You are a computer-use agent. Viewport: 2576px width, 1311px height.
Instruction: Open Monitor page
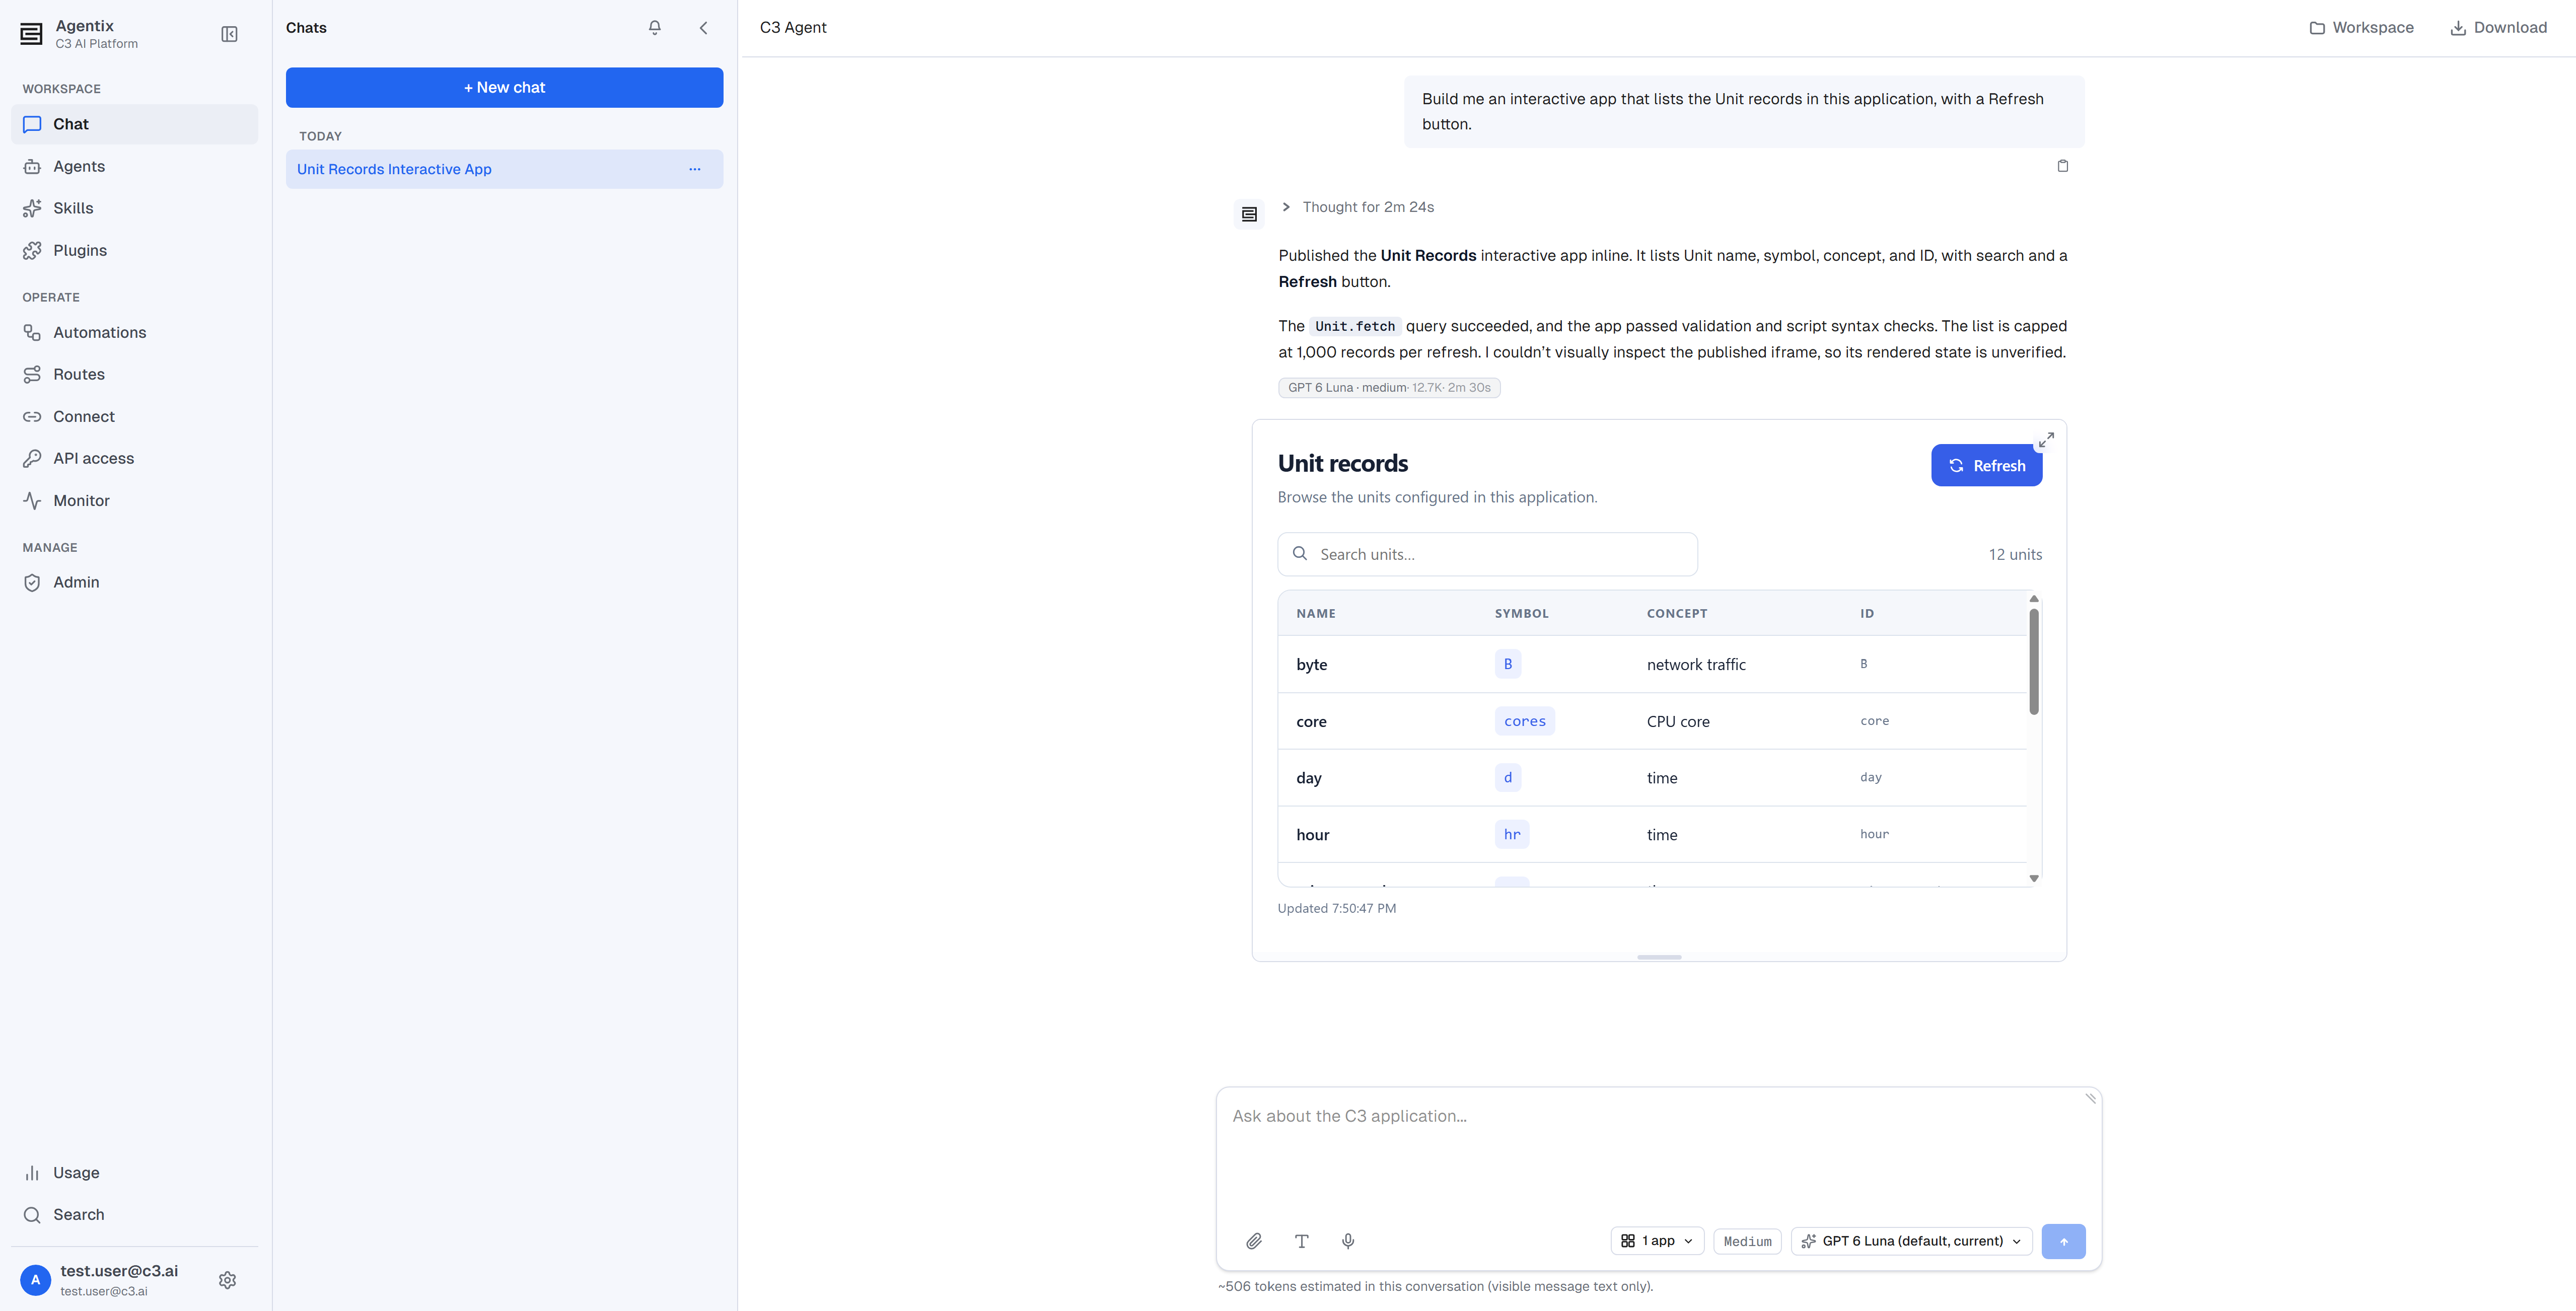[134, 500]
